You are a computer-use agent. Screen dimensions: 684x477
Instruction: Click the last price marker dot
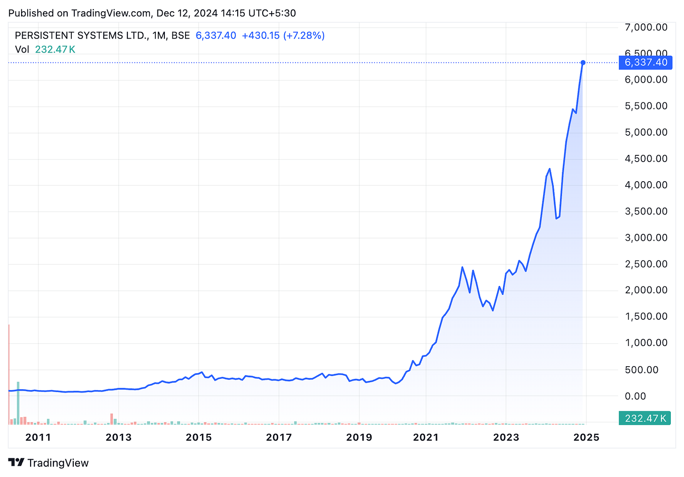[583, 62]
